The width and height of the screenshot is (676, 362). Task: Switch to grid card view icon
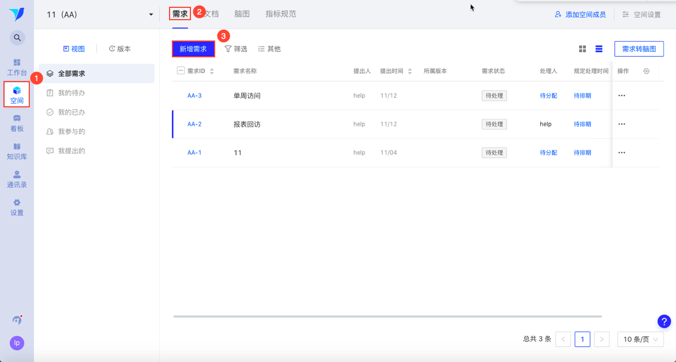pyautogui.click(x=582, y=49)
